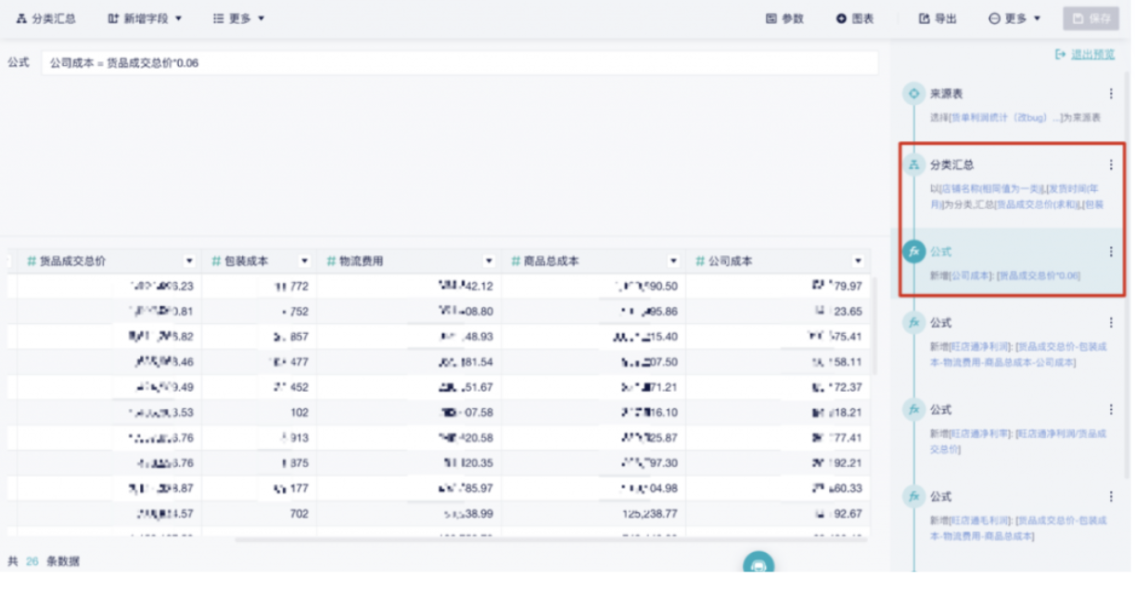Open 公司成本 column header dropdown arrow

click(858, 262)
